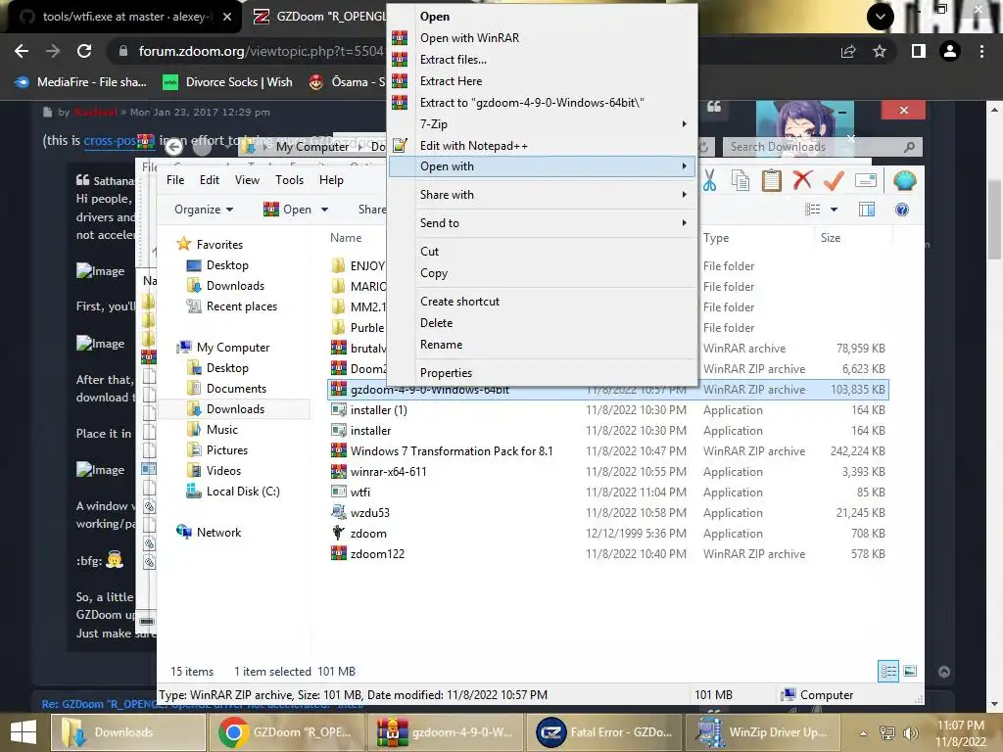Switch to Chrome GZDoom taskbar item
This screenshot has height=752, width=1003.
coord(285,732)
